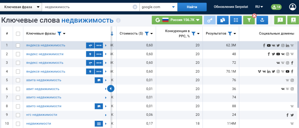Image resolution: width=299 pixels, height=128 pixels.
Task: Toggle the select-all checkbox in header
Action: tap(18, 34)
